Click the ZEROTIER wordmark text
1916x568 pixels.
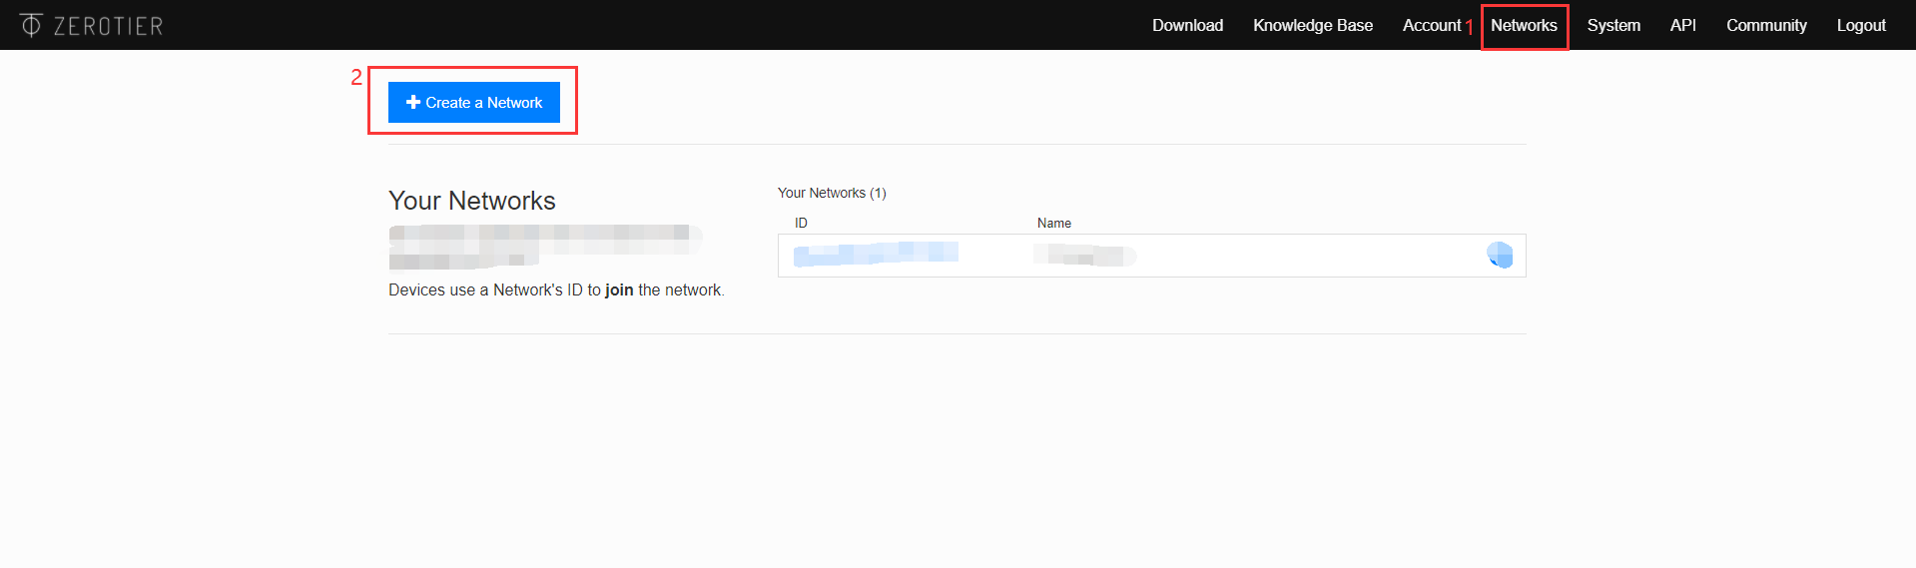point(108,26)
